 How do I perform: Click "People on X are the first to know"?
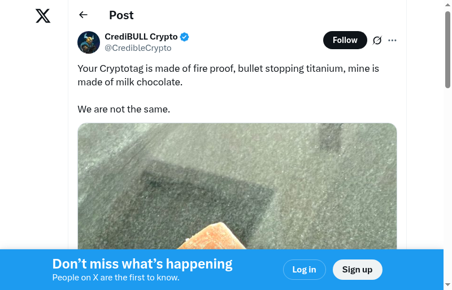pyautogui.click(x=116, y=278)
